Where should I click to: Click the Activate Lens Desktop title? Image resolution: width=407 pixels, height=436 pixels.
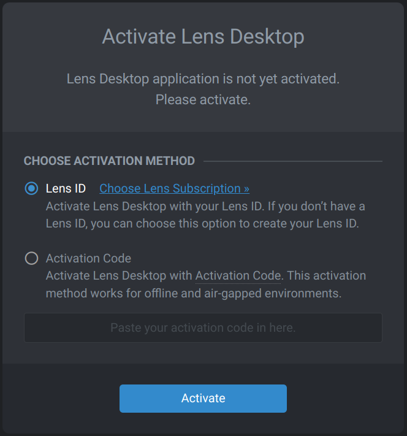click(x=203, y=36)
